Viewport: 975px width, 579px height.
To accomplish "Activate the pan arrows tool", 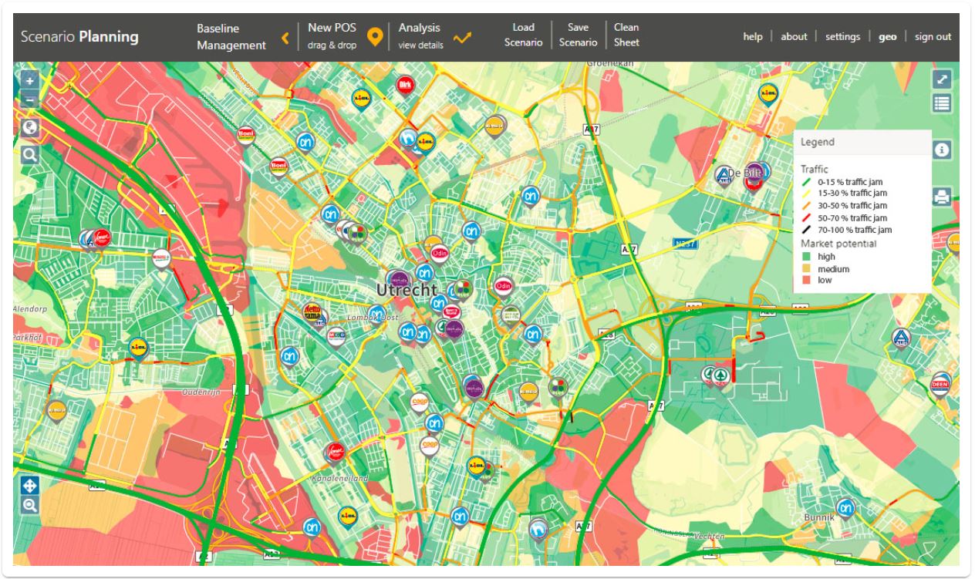I will (x=30, y=486).
